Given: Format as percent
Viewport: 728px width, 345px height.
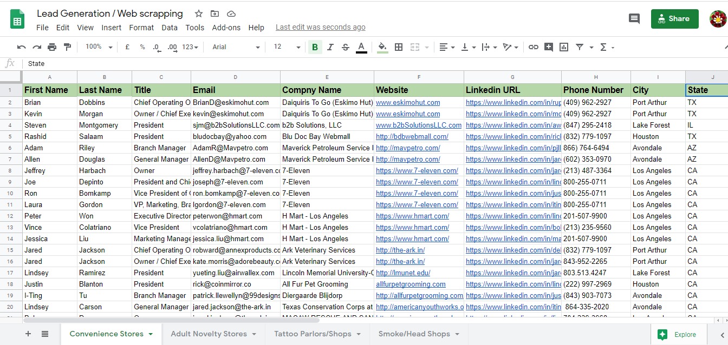Looking at the screenshot, I should tap(142, 47).
